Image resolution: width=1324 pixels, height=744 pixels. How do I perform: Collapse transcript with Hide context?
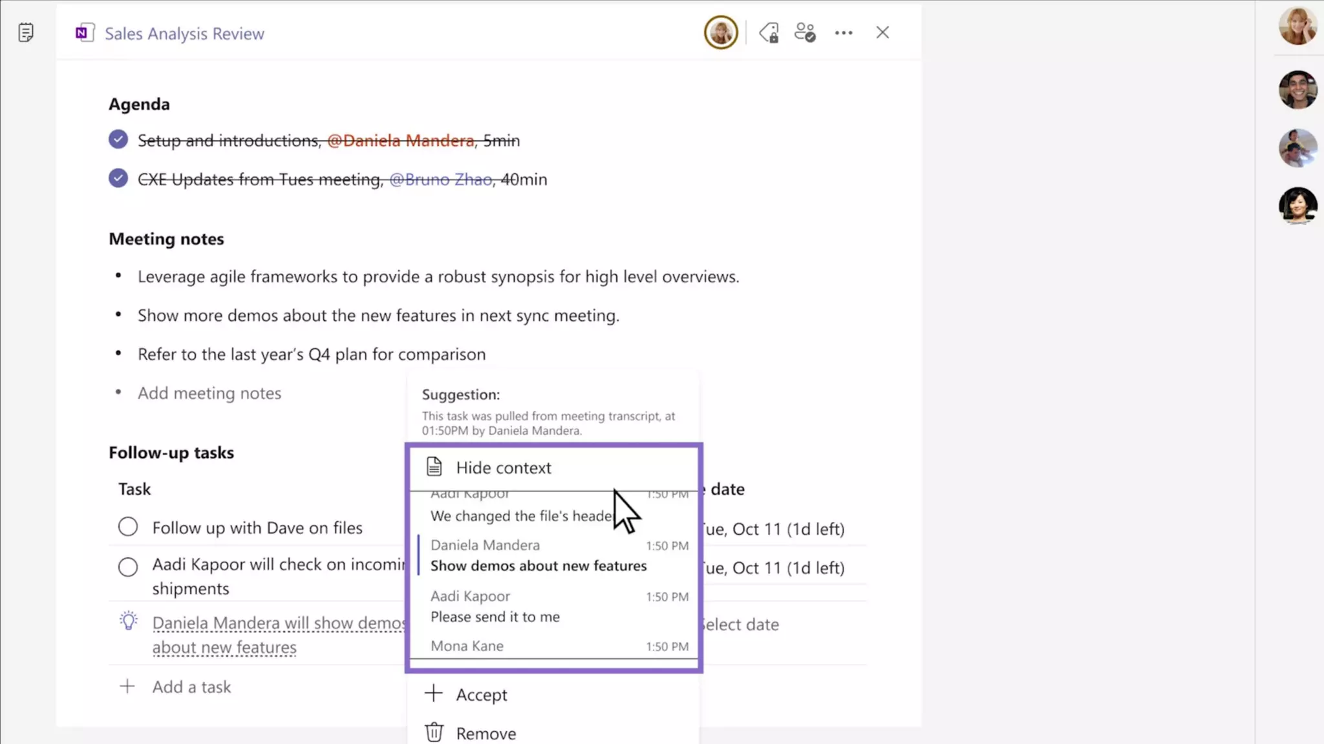tap(503, 468)
